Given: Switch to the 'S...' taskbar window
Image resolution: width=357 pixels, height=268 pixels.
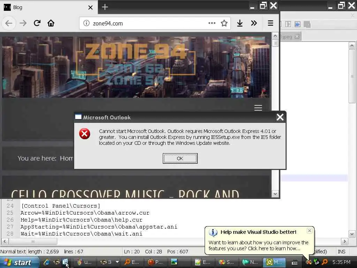Looking at the screenshot, I should pyautogui.click(x=226, y=262).
